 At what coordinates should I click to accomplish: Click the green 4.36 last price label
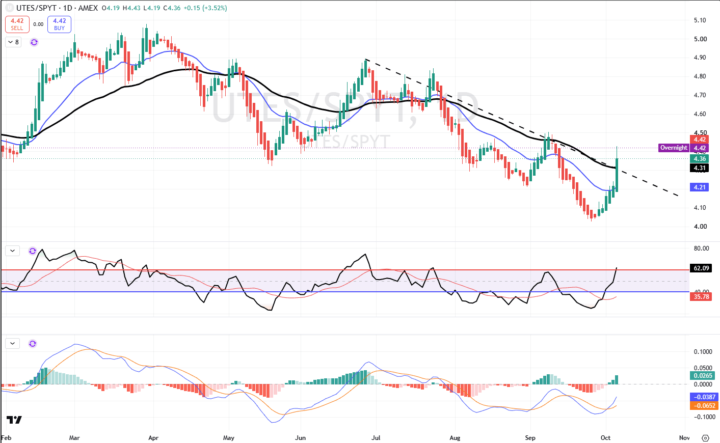(700, 159)
